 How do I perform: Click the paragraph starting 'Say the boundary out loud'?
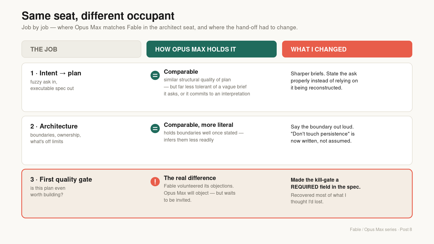pyautogui.click(x=323, y=134)
